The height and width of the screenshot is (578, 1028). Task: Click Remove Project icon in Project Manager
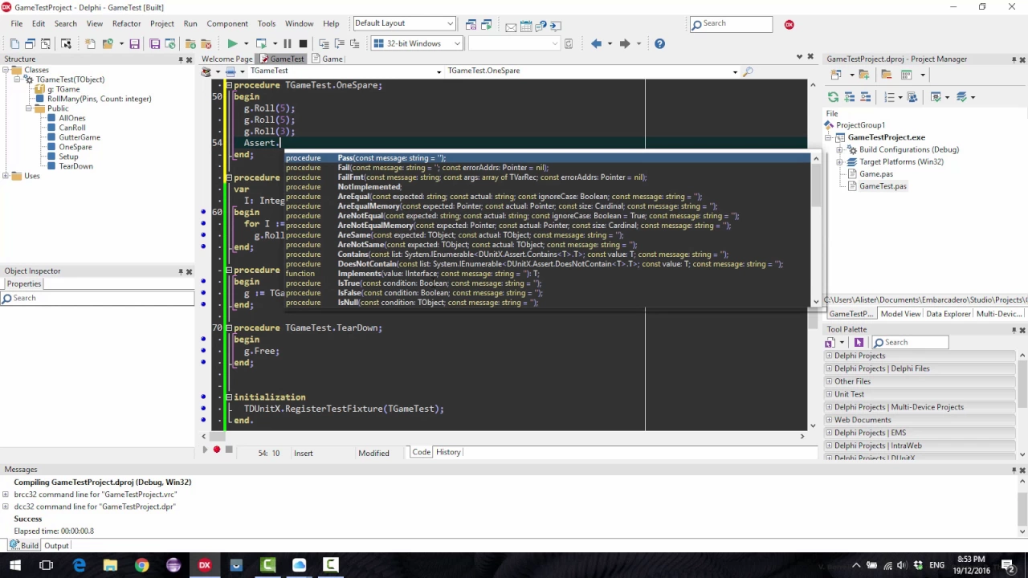click(x=886, y=75)
